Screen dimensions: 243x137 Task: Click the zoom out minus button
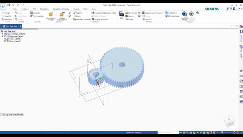[214, 132]
